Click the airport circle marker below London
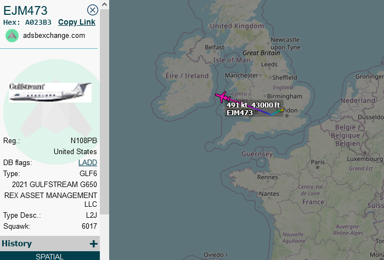The width and height of the screenshot is (384, 260). point(286,115)
